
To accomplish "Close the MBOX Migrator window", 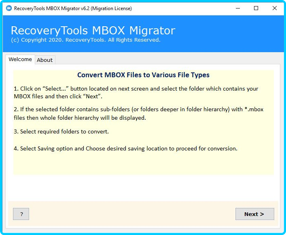I will [275, 8].
